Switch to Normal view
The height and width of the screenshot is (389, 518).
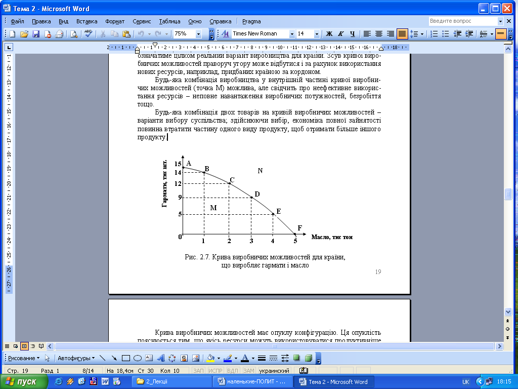(x=7, y=346)
